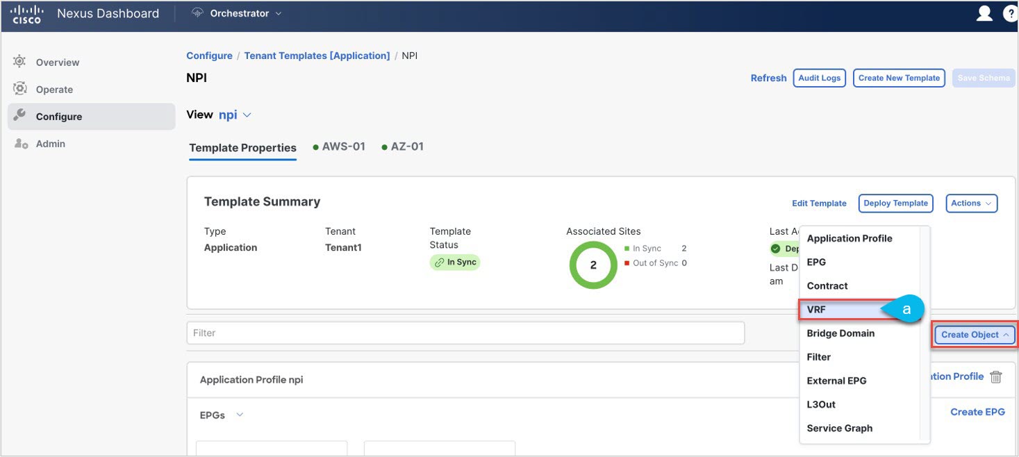The width and height of the screenshot is (1019, 457).
Task: Click the Filter input field
Action: click(465, 333)
